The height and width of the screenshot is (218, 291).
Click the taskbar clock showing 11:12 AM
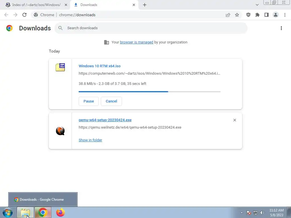point(276,213)
